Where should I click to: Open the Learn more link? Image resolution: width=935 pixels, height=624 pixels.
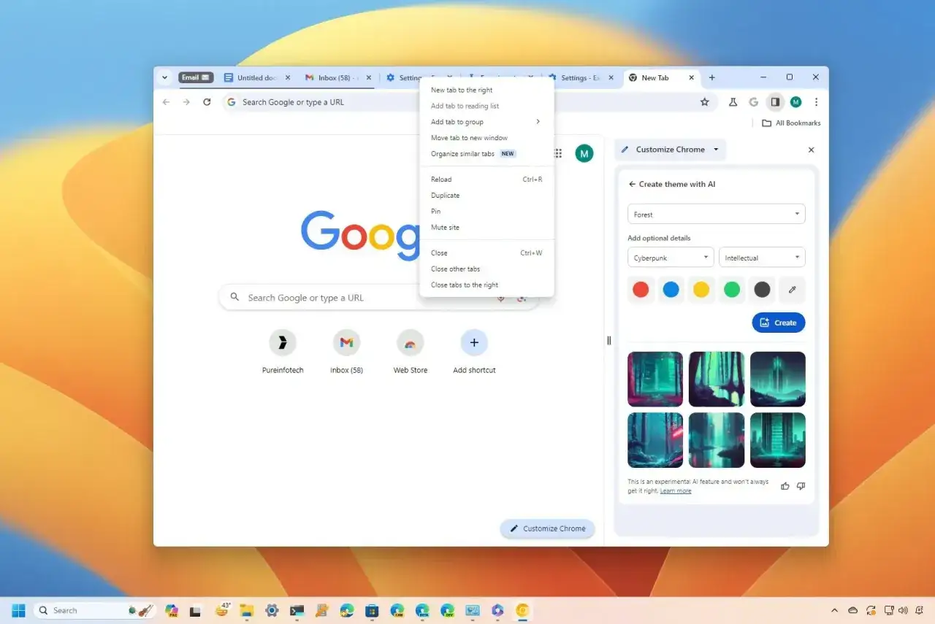(x=676, y=491)
